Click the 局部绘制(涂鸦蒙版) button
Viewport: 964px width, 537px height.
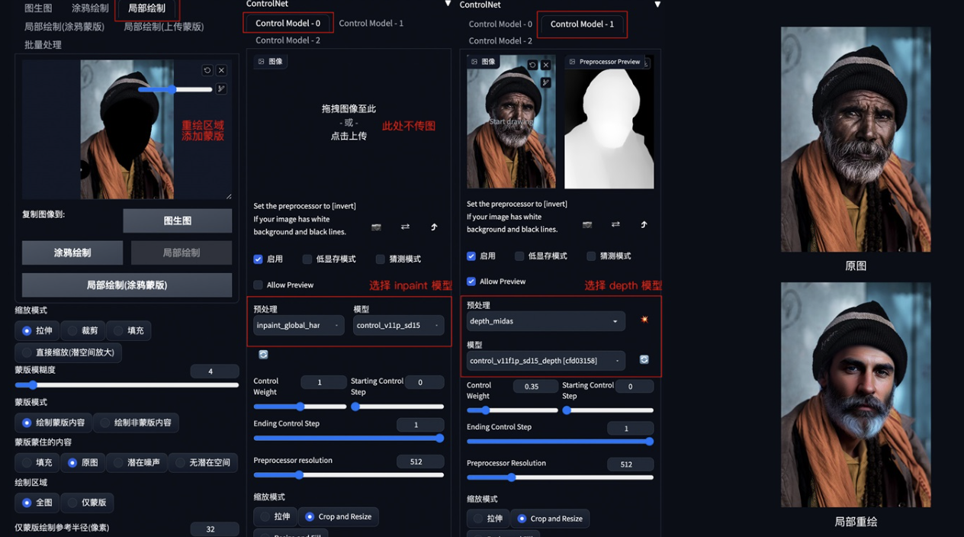tap(127, 285)
